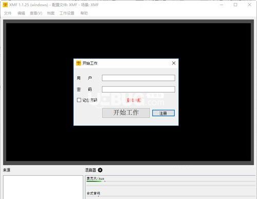Viewport: 257px width, 199px height.
Task: Open the 帮助 menu
Action: 84,13
